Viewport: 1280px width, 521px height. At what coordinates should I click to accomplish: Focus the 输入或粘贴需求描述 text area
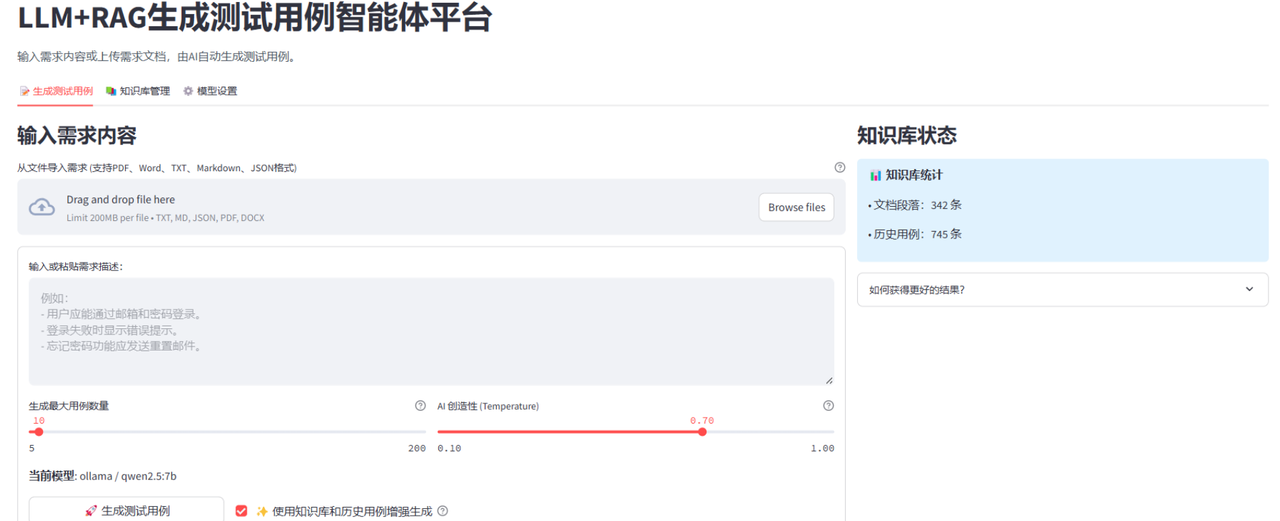[x=431, y=332]
